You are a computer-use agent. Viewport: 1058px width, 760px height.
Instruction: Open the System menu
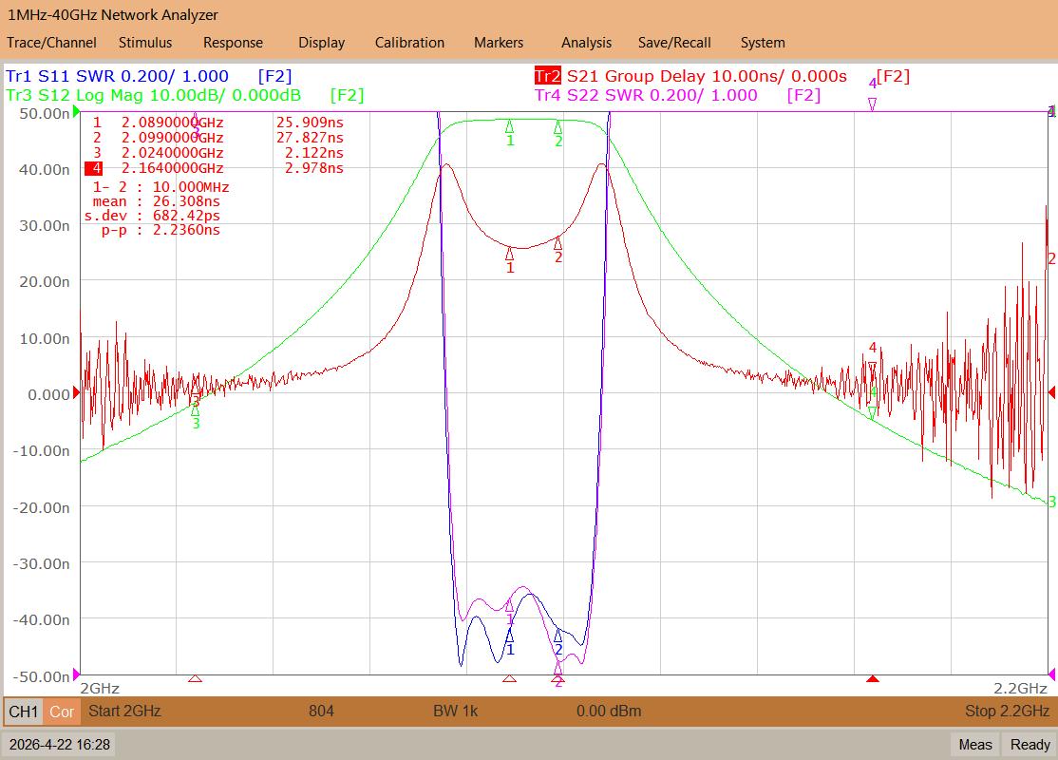coord(763,43)
